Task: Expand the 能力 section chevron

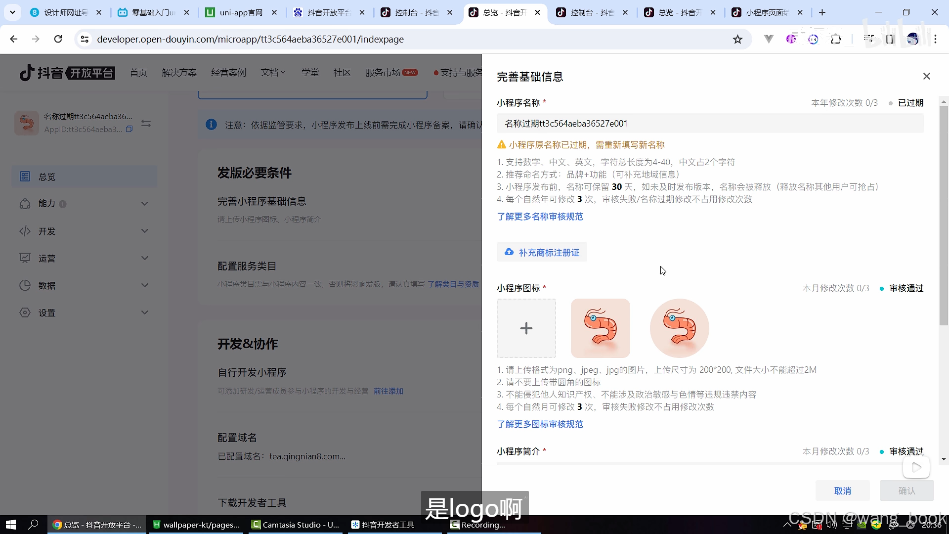Action: click(145, 204)
